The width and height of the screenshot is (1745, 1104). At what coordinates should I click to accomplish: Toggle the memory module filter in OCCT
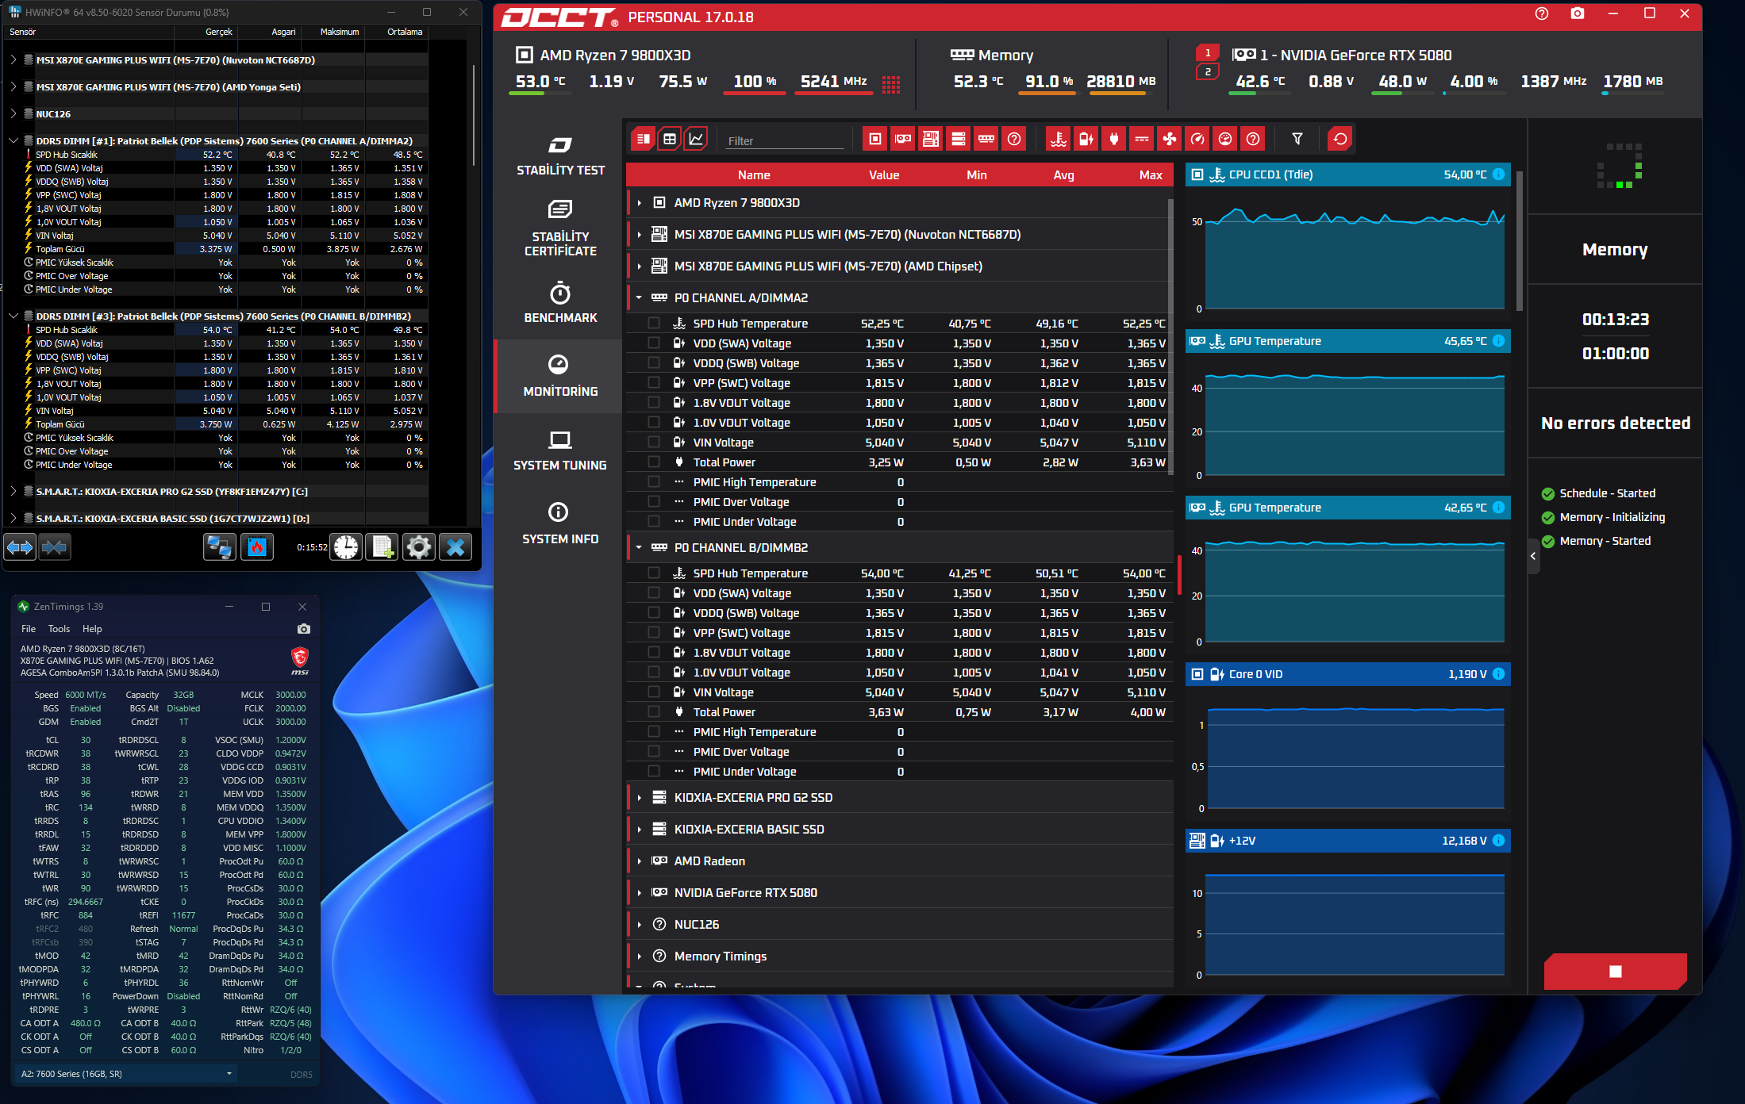click(986, 140)
